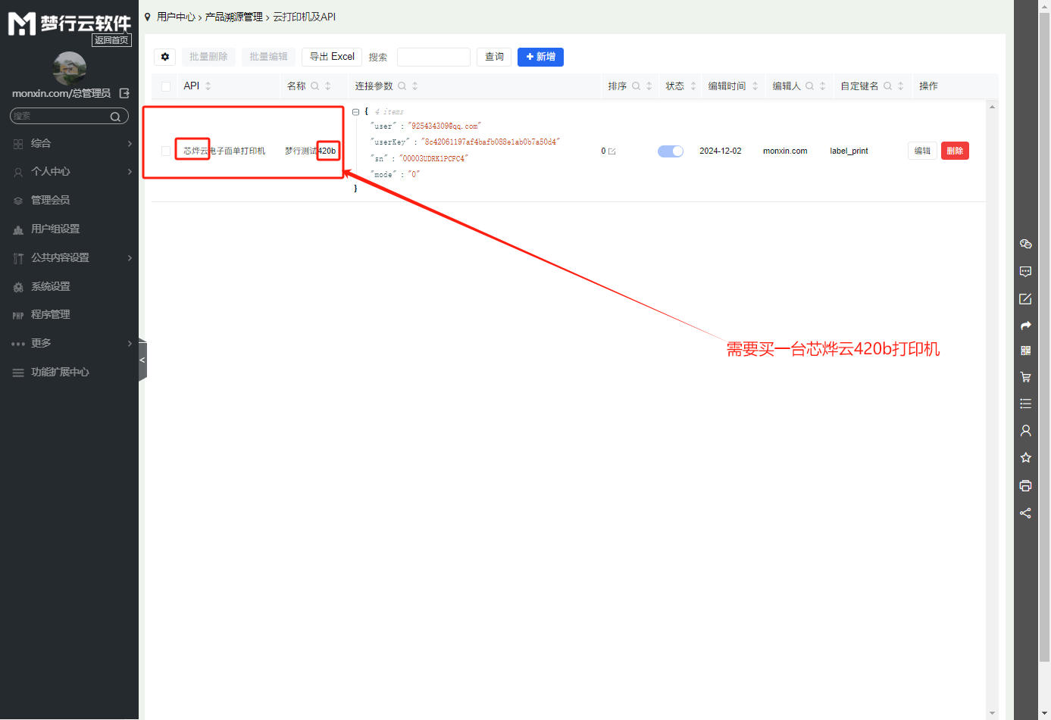Click 用户中心 in the breadcrumb
Screen dimensions: 1051x720
click(x=176, y=17)
